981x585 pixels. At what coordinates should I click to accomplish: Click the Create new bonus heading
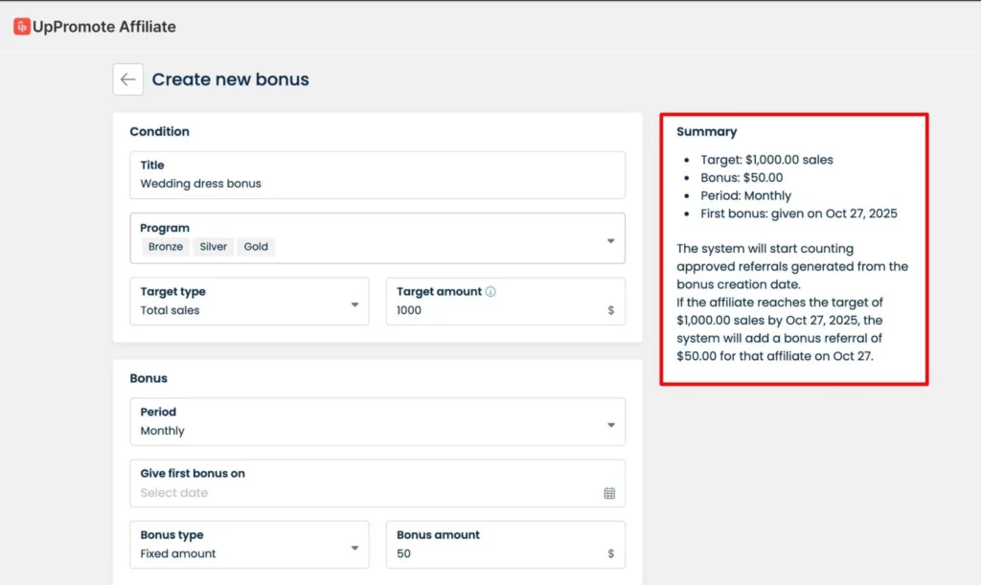(231, 79)
